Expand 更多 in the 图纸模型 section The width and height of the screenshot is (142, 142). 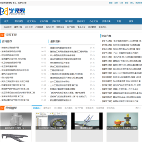coord(137,108)
